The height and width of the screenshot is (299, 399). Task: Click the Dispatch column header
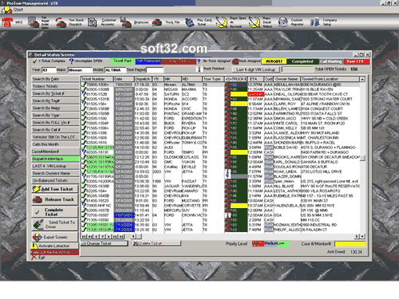coord(143,79)
